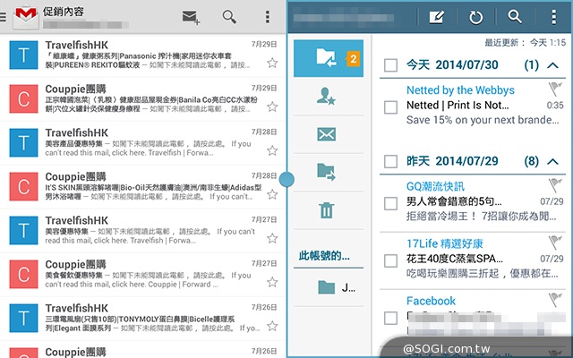
Task: Open search in Gmail toolbar
Action: point(229,16)
